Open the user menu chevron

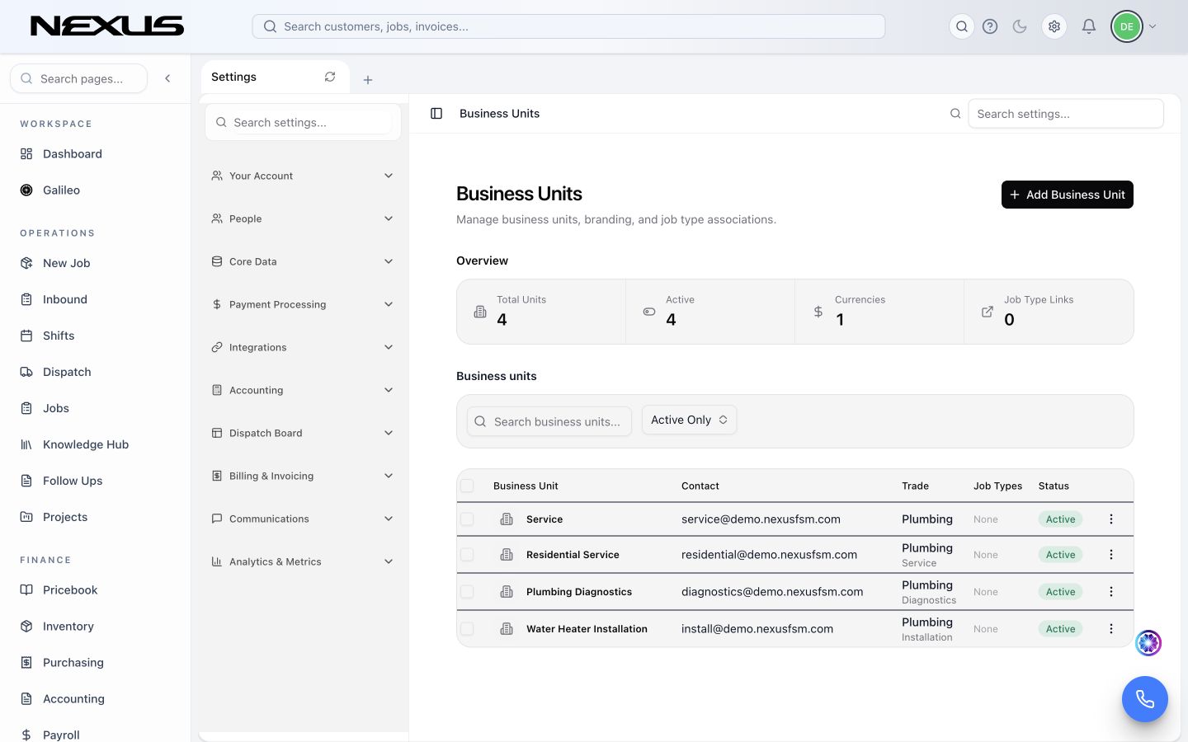coord(1153,26)
